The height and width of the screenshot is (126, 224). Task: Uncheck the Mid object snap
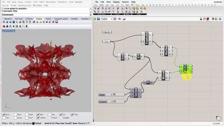click(x=38, y=114)
